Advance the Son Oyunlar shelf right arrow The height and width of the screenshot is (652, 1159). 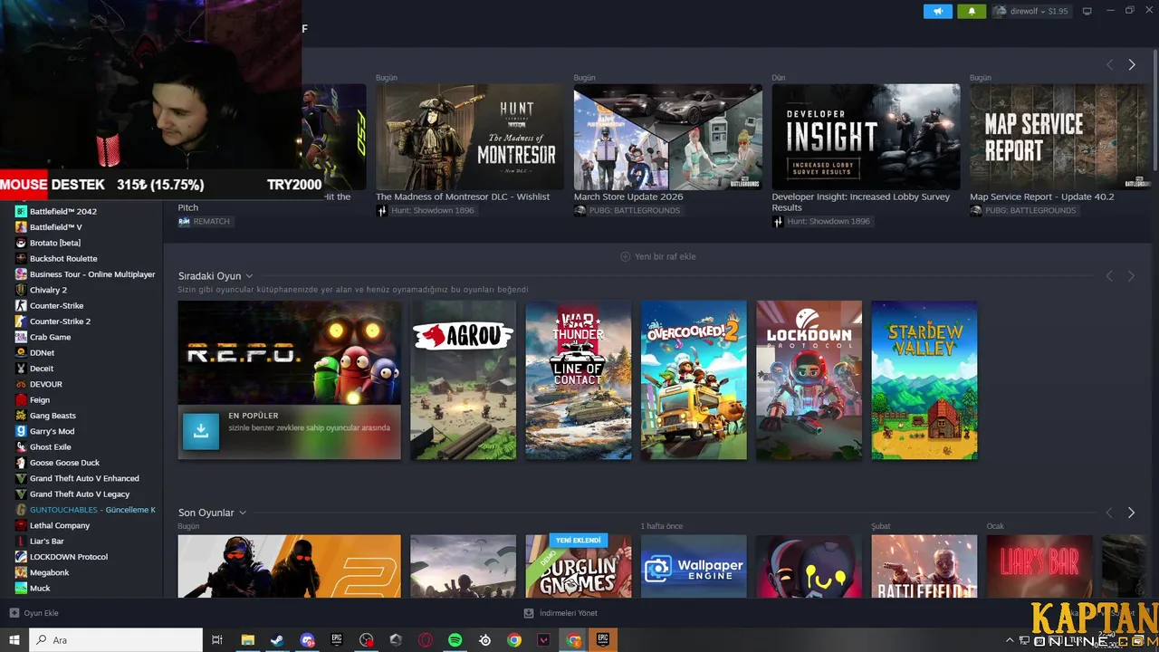click(1131, 513)
